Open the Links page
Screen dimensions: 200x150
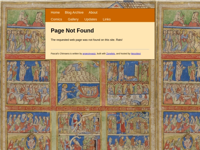[107, 19]
